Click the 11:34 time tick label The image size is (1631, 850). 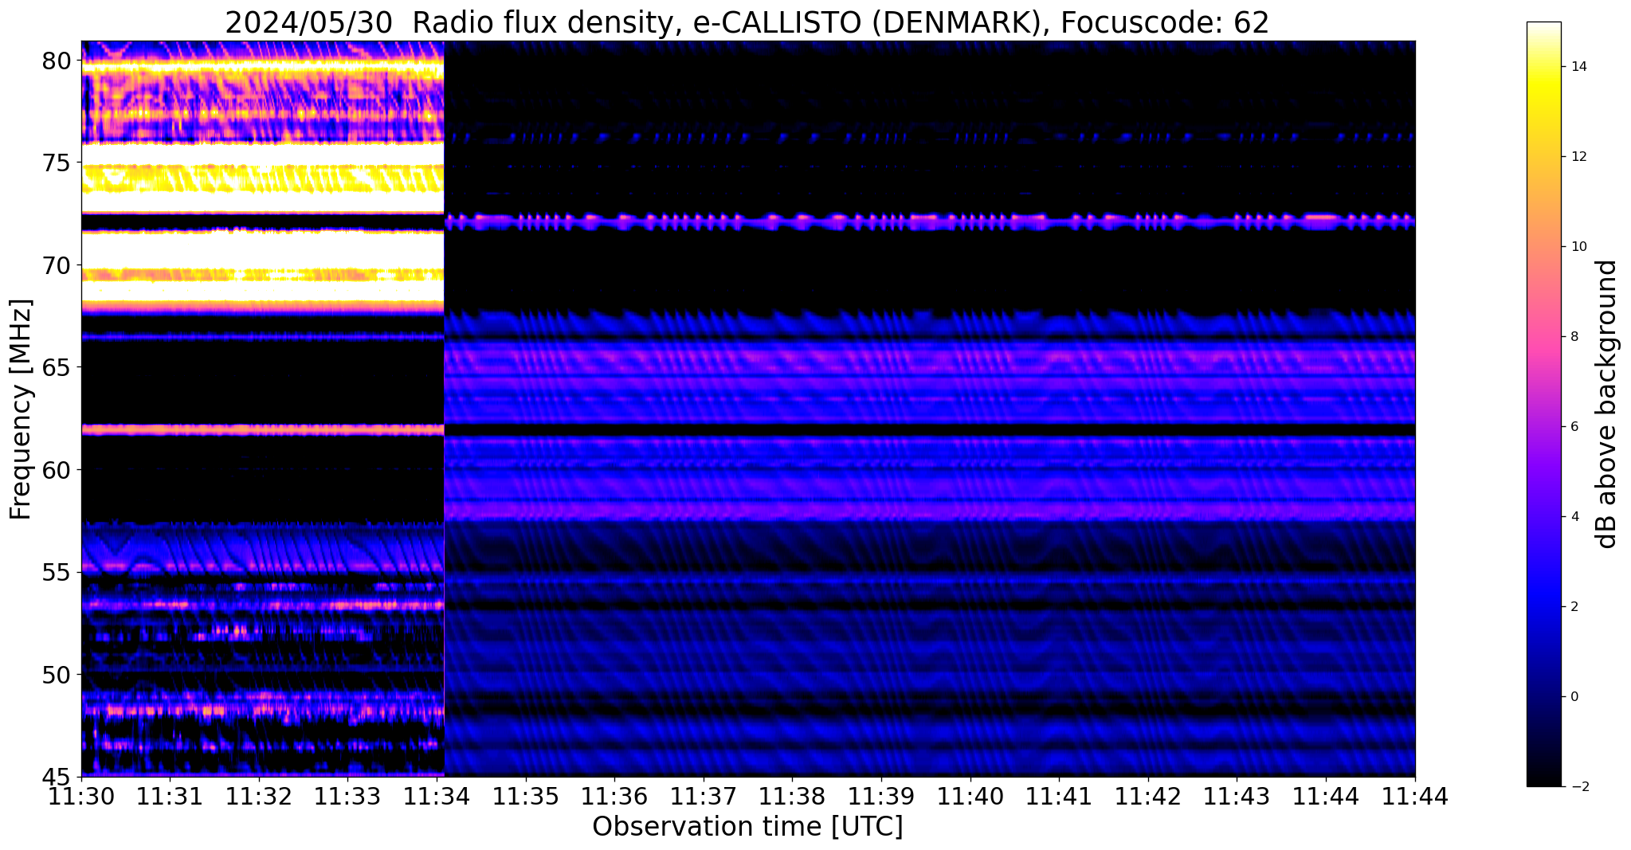[x=437, y=797]
